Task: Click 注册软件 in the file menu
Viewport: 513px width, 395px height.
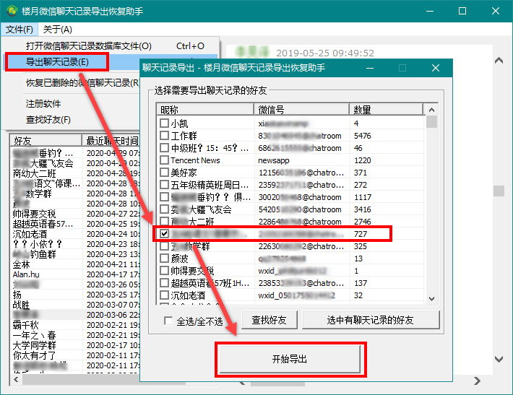Action: coord(43,104)
